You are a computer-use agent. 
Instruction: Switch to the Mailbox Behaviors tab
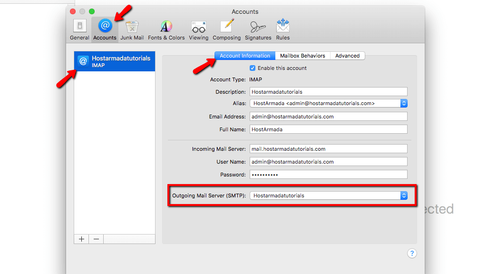point(302,56)
